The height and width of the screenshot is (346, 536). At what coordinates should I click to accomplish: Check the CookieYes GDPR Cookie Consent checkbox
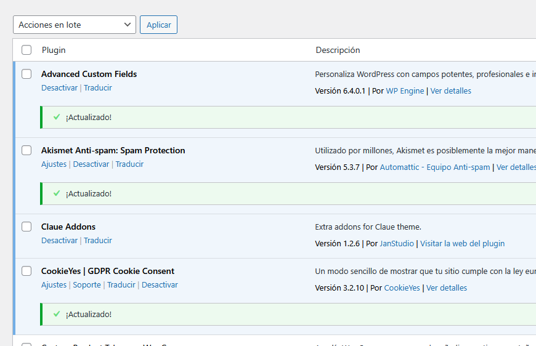tap(26, 271)
